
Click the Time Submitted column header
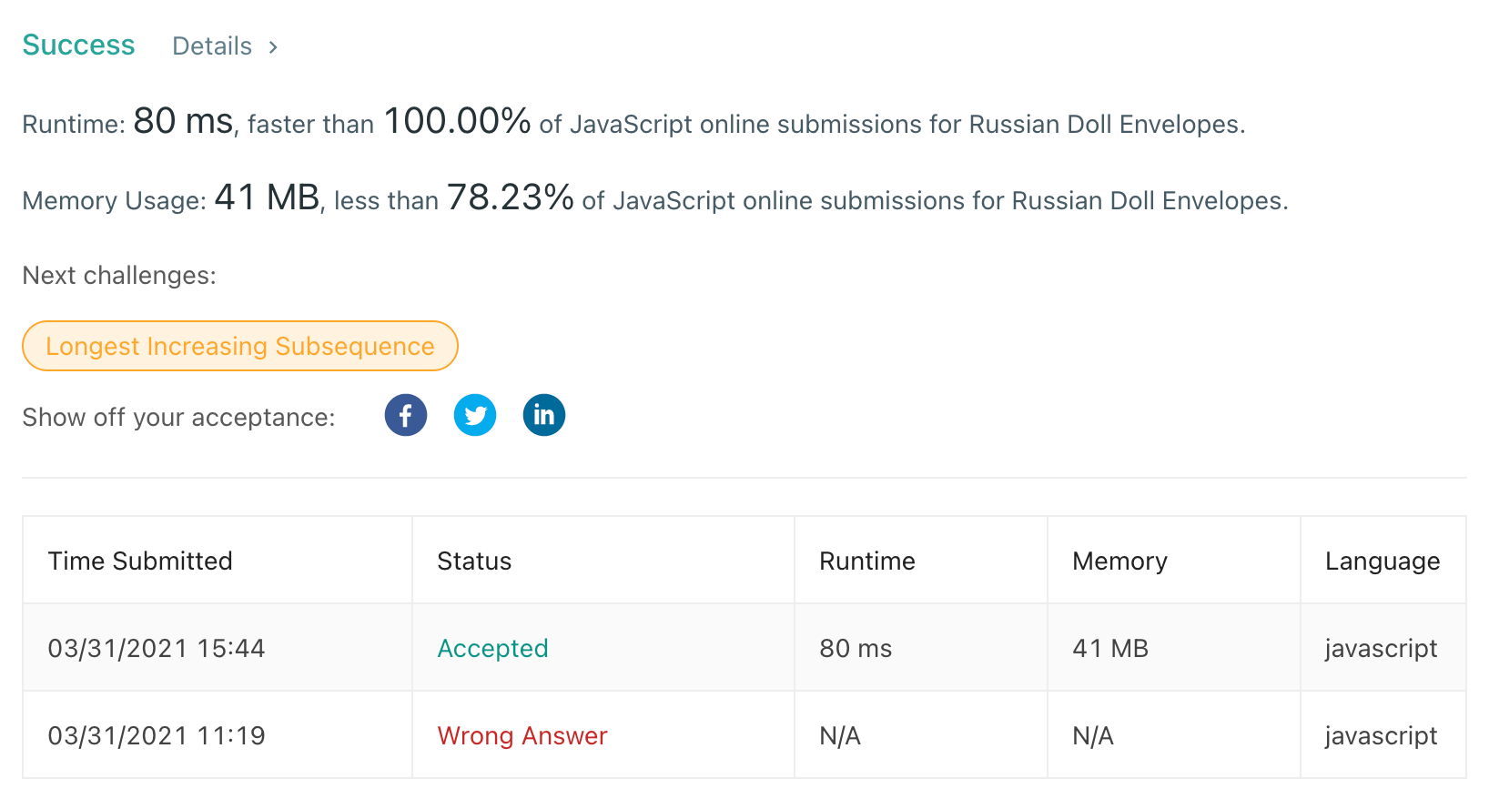pyautogui.click(x=140, y=561)
